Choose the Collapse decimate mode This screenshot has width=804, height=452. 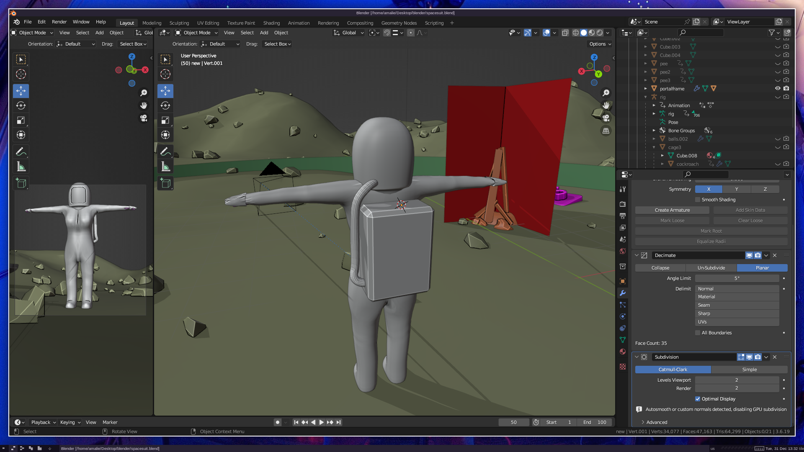pyautogui.click(x=660, y=268)
